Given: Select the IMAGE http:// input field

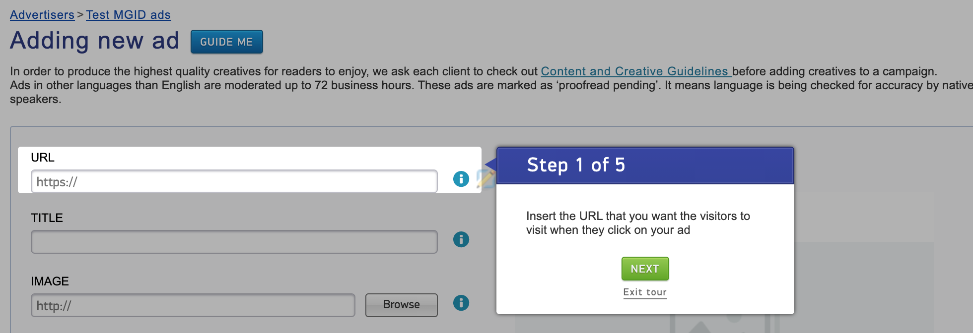Looking at the screenshot, I should (x=193, y=305).
